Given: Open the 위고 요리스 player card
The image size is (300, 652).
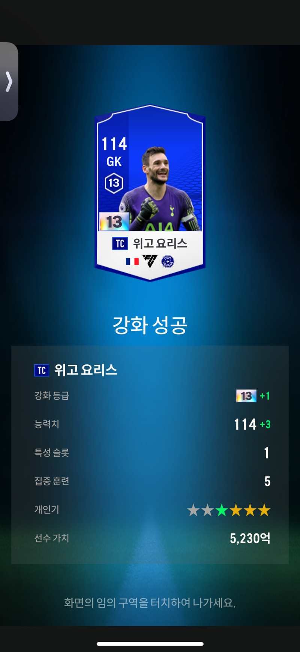Looking at the screenshot, I should 150,193.
